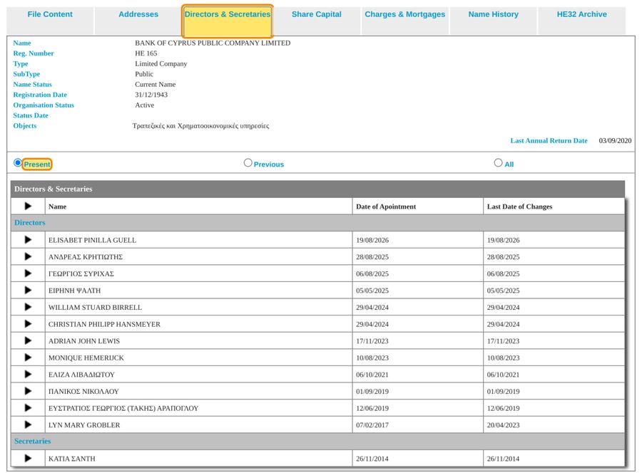Go to the Share Capital tab

pyautogui.click(x=317, y=21)
